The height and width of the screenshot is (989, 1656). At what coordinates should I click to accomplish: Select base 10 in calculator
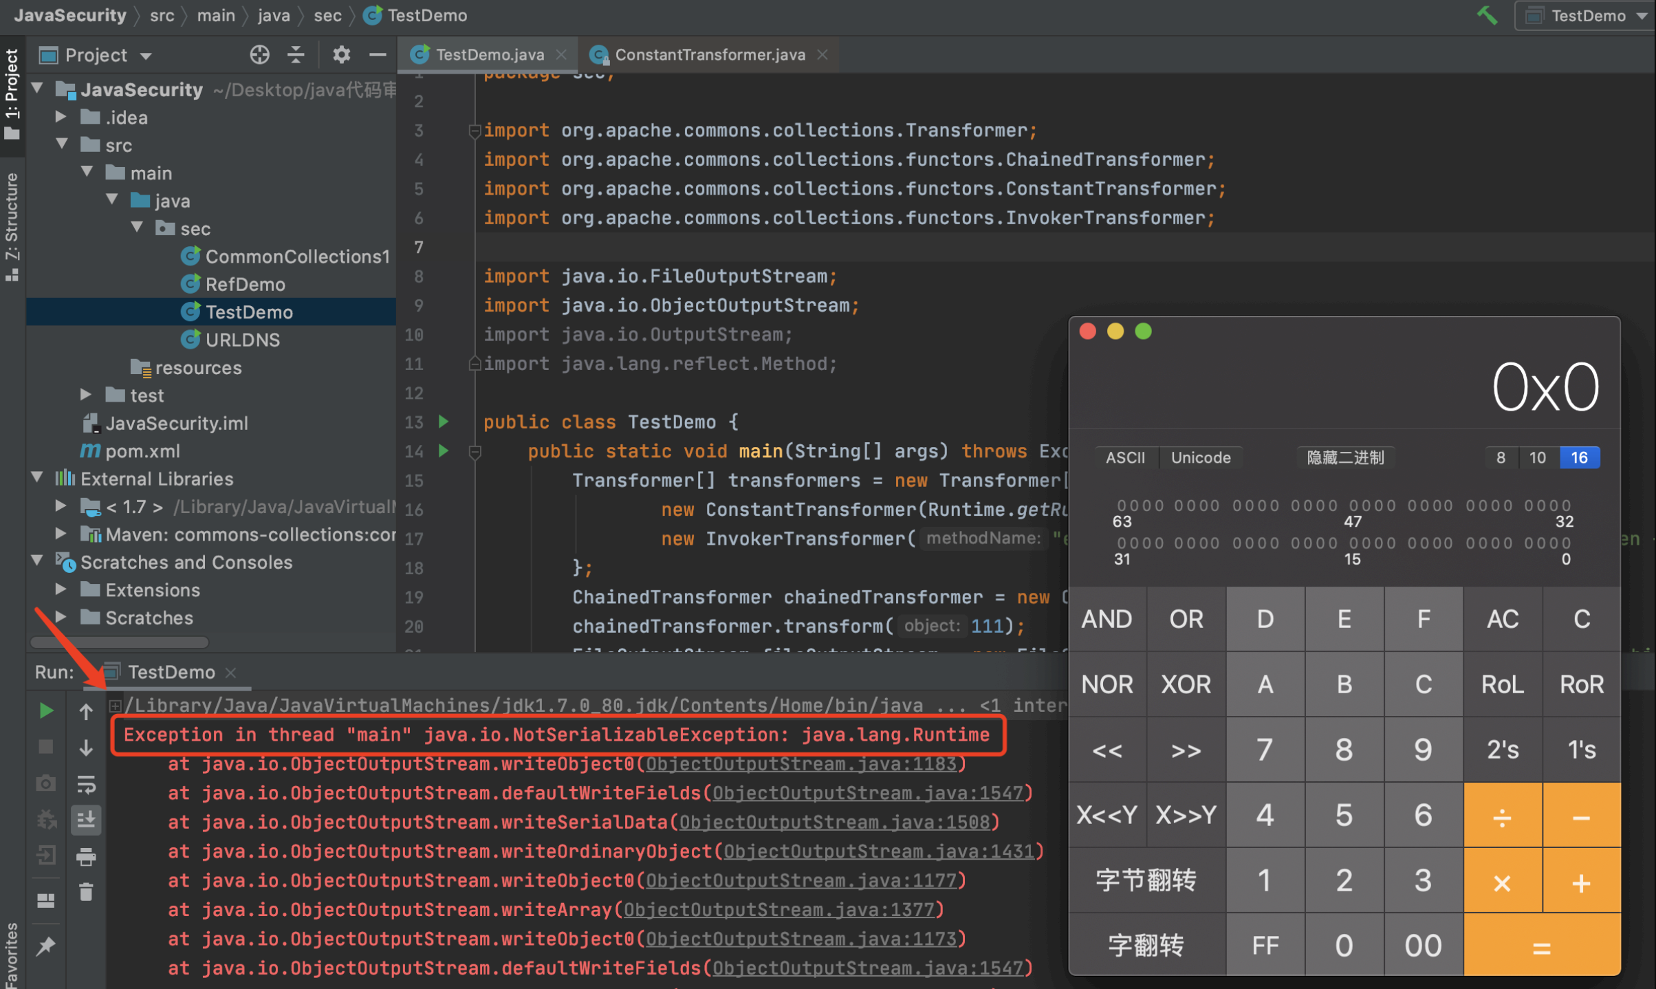[1537, 458]
